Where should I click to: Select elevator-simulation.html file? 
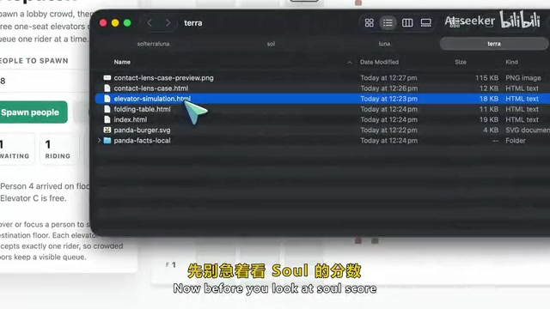[323, 99]
